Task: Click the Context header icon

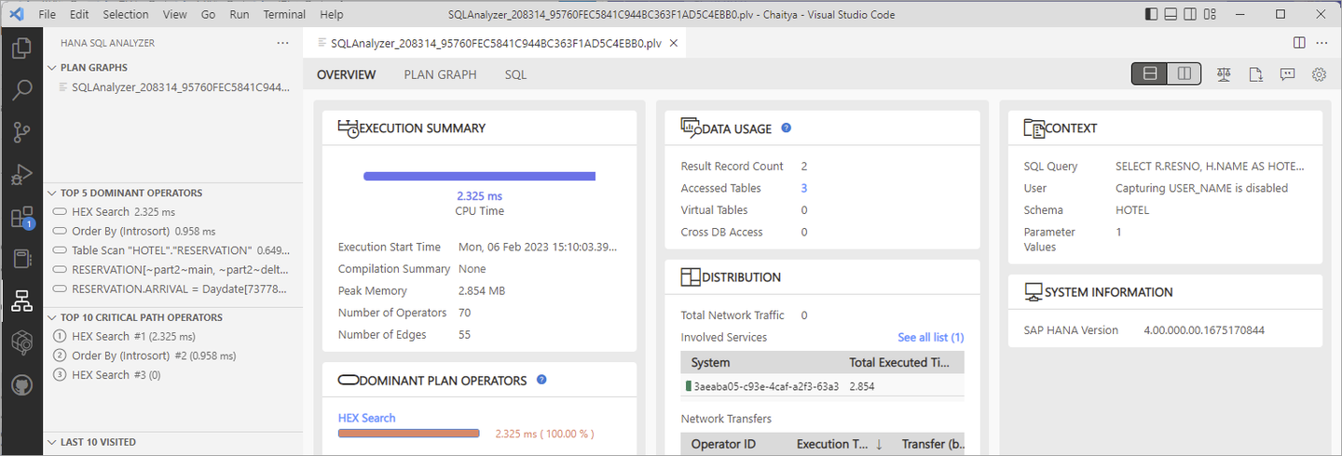Action: tap(1034, 128)
